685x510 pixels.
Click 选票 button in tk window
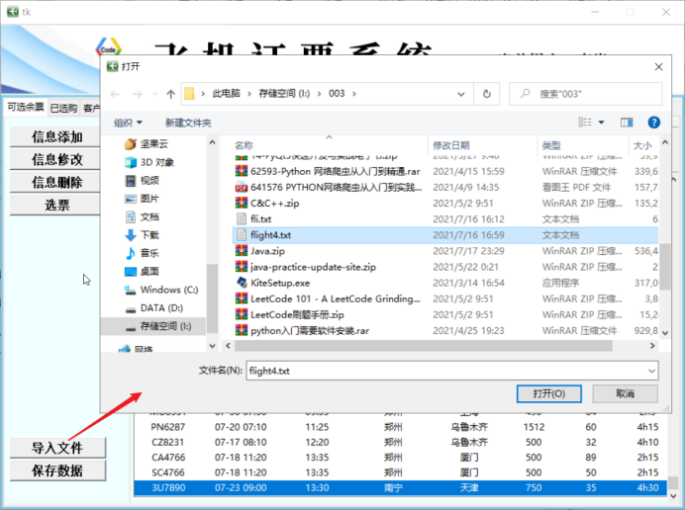56,205
